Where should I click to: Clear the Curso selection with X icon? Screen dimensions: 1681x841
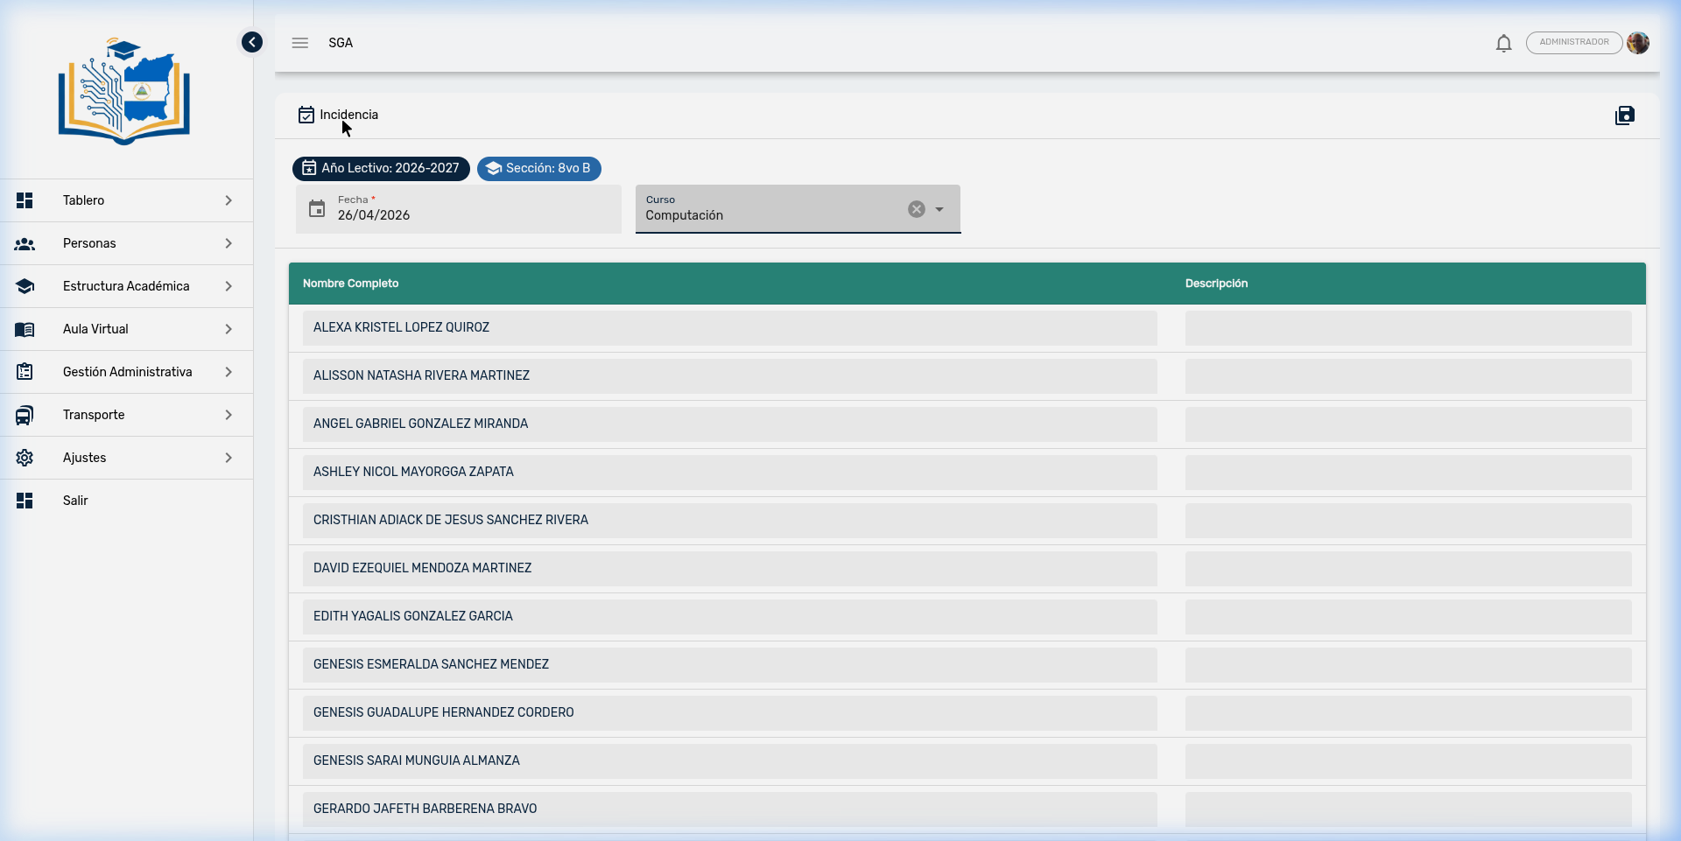[x=916, y=209]
